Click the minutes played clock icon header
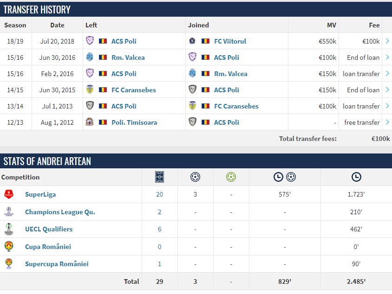Viewport: 392px width, 294px height. (x=356, y=177)
